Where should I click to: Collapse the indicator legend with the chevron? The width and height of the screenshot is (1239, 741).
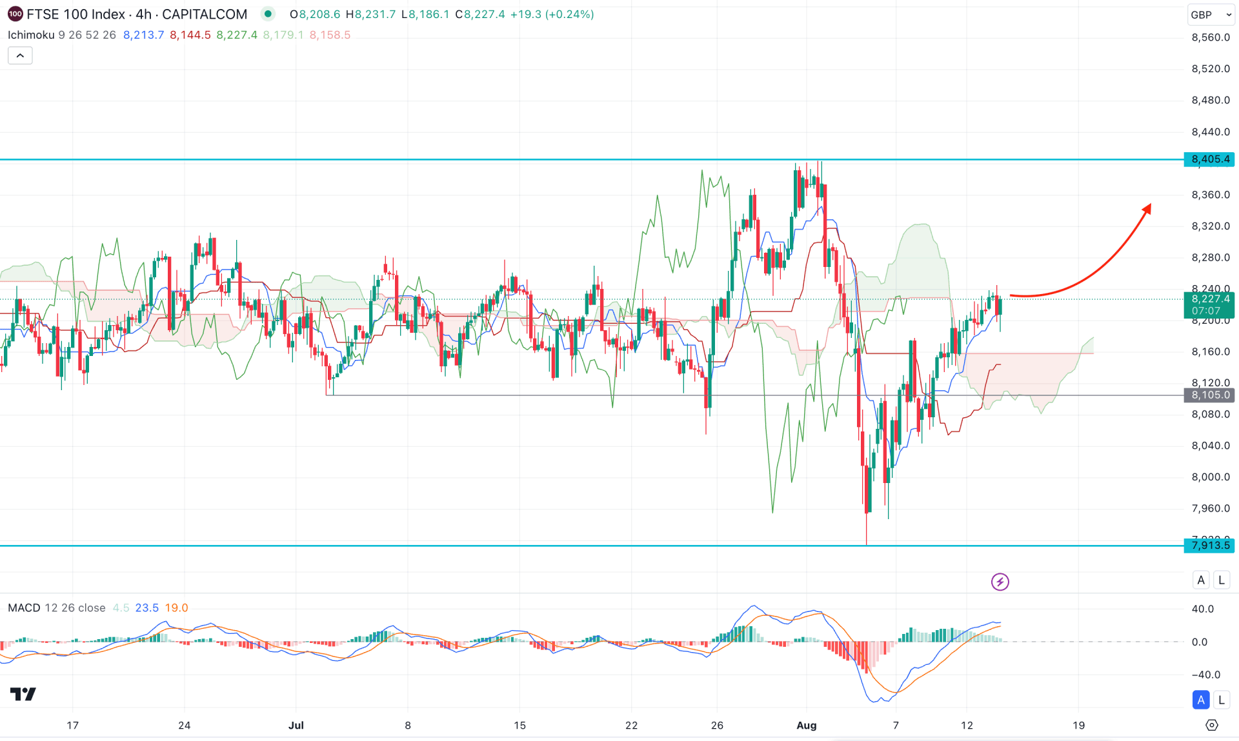(x=20, y=56)
